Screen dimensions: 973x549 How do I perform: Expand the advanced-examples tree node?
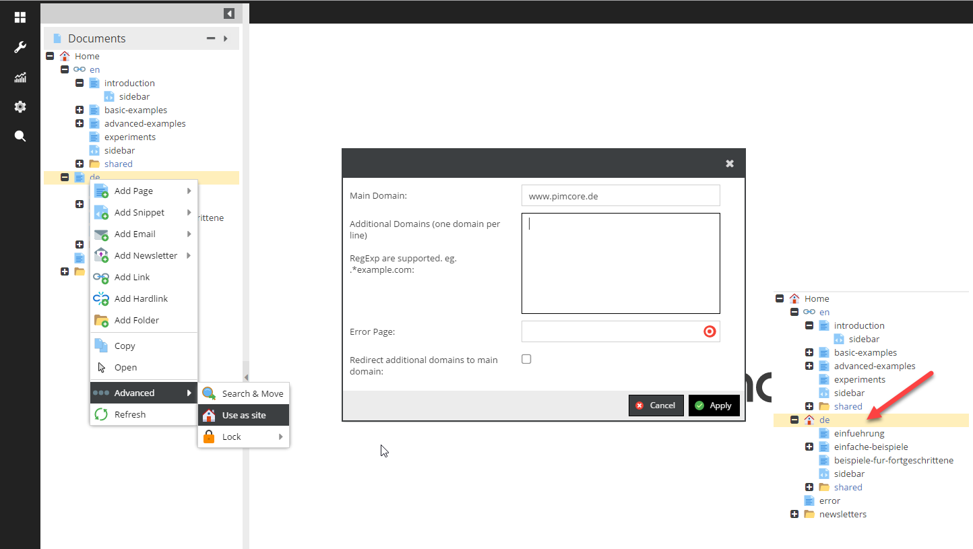pyautogui.click(x=80, y=123)
